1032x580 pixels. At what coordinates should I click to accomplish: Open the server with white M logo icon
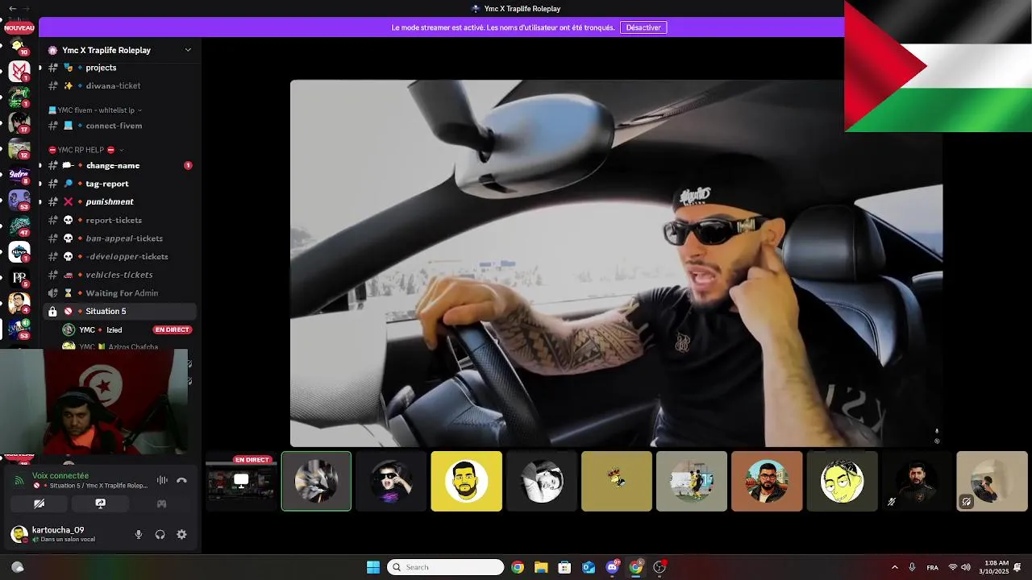(x=19, y=72)
